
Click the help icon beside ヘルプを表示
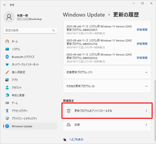coord(65,139)
